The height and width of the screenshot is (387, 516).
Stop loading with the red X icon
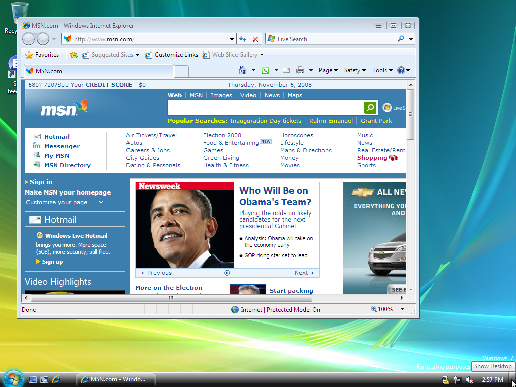click(x=255, y=39)
